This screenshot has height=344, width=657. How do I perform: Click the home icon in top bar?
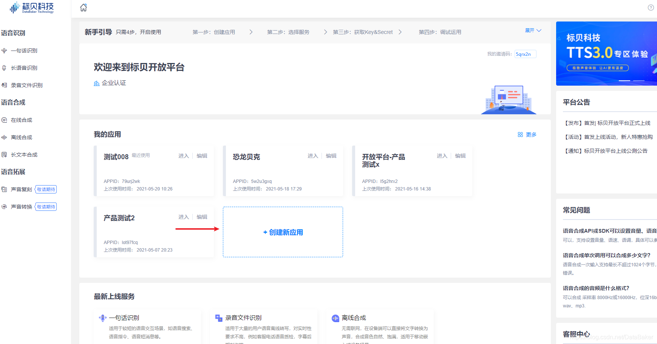(x=83, y=8)
